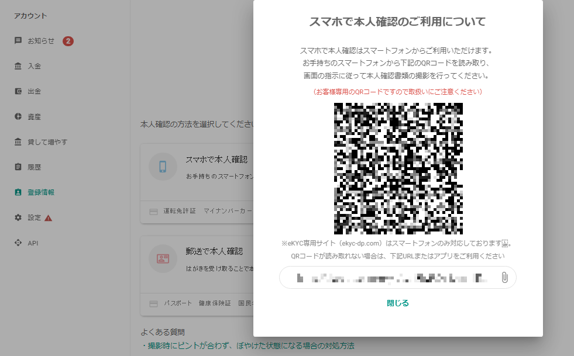This screenshot has height=356, width=574.
Task: Open the 貸して増やす menu item
Action: coord(47,142)
